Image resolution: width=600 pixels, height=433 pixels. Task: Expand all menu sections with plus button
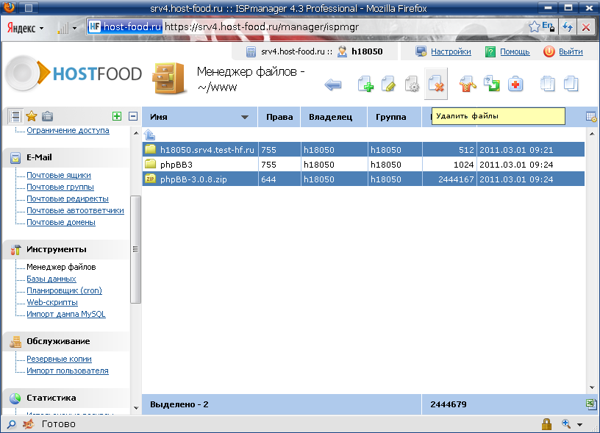coord(116,116)
